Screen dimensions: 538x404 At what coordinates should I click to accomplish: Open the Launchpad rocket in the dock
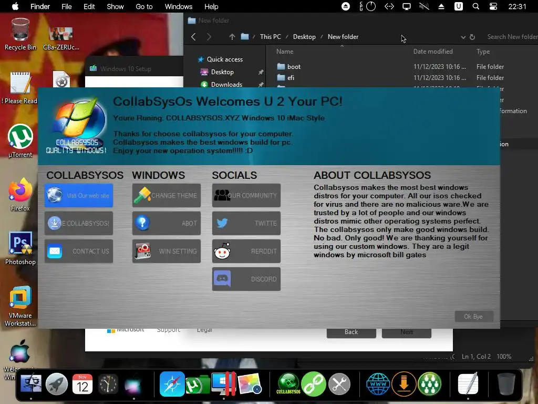tap(57, 383)
